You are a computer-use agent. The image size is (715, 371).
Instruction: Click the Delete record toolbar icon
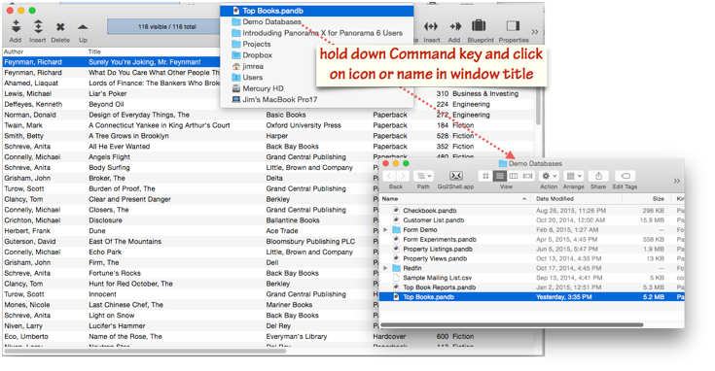60,27
